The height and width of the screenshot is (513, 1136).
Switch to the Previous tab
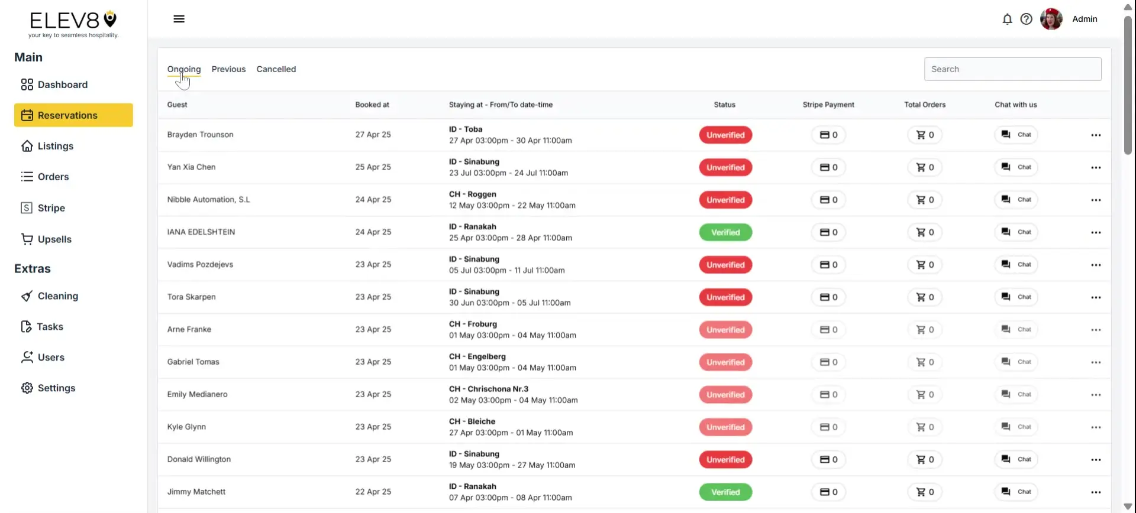228,69
